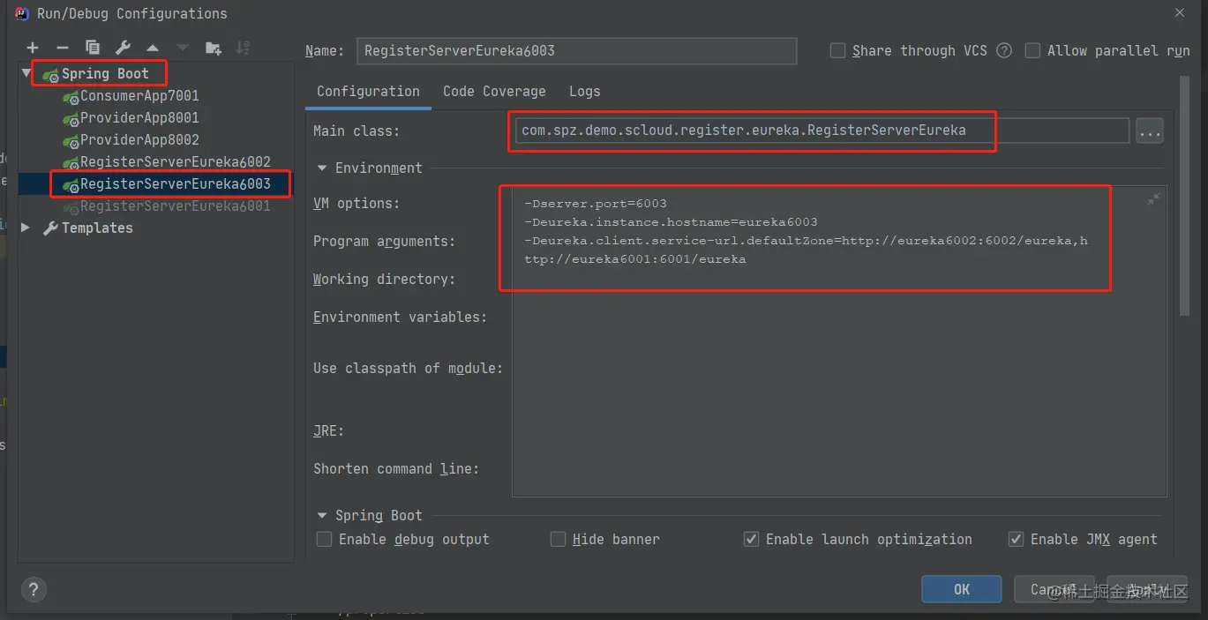Screen dimensions: 1208x620
Task: Add new configuration with plus icon
Action: coord(33,48)
